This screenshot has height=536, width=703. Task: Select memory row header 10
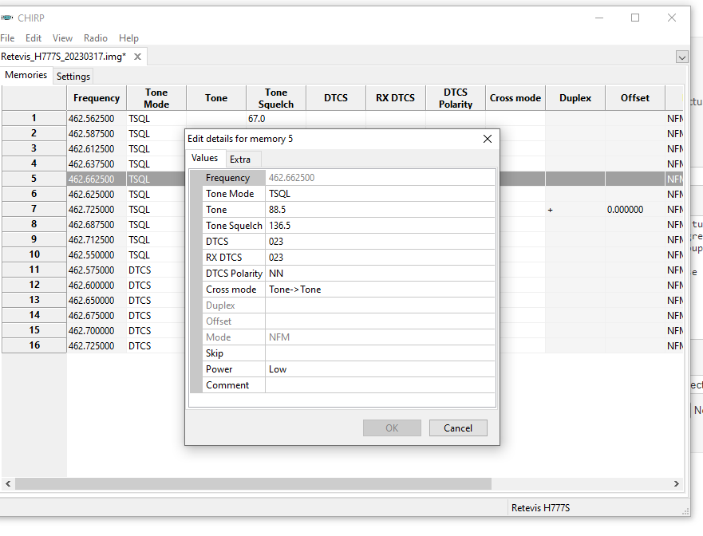tap(34, 254)
